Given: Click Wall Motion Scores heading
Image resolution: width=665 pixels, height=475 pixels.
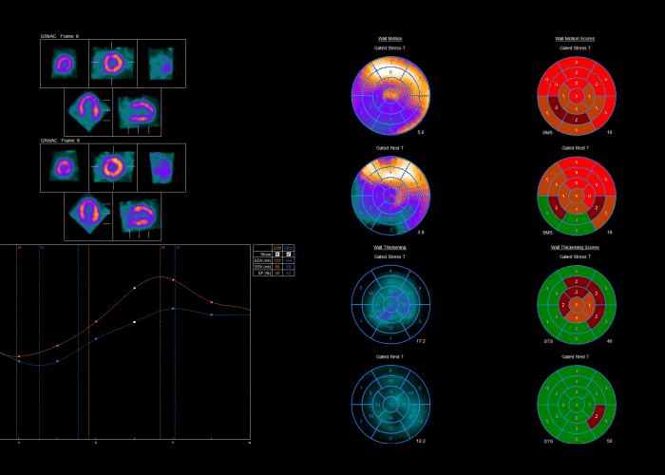Looking at the screenshot, I should point(575,39).
